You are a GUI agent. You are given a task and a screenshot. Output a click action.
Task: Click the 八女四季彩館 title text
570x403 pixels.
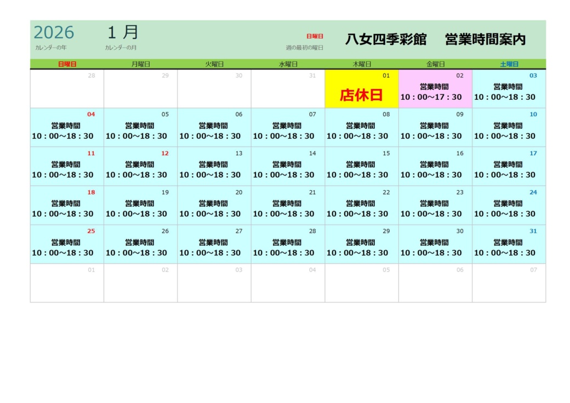(x=385, y=39)
